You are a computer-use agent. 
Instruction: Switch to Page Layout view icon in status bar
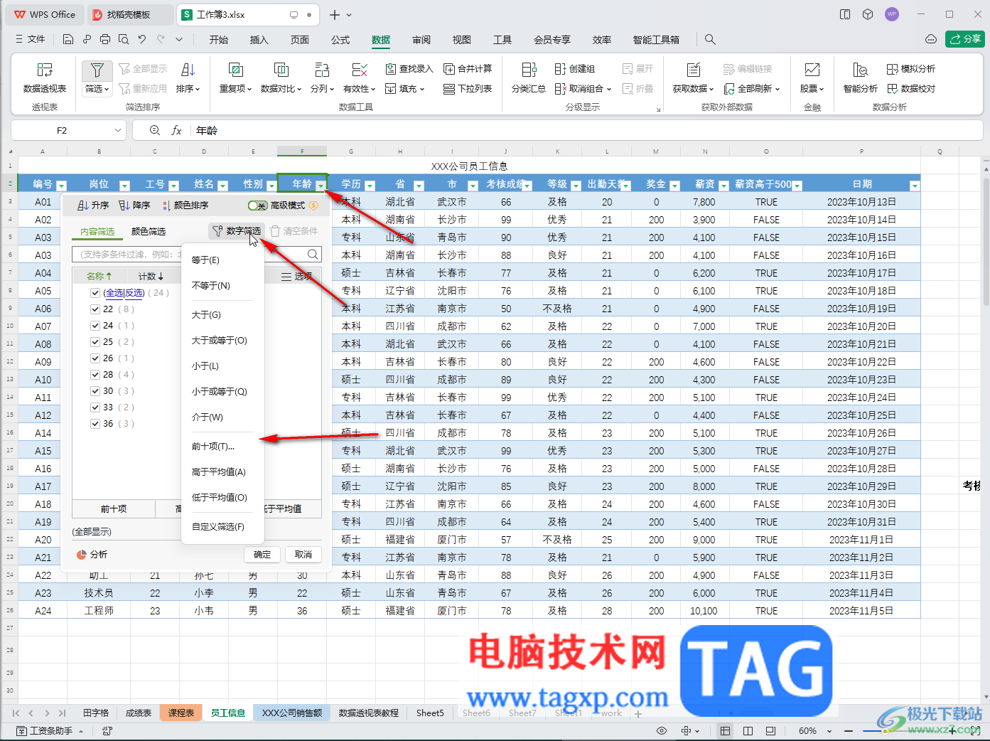748,730
